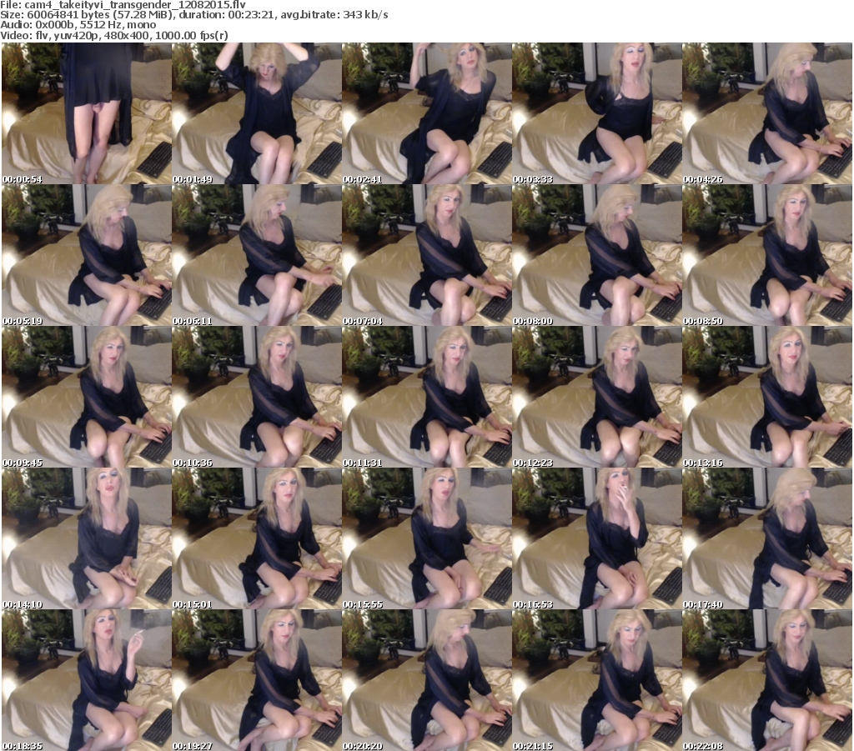
Task: Open the thumbnail stamped 00:18:35
Action: pyautogui.click(x=87, y=680)
